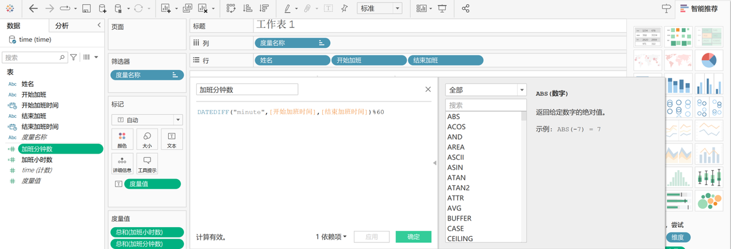Click the search magnifier in data pane
The height and width of the screenshot is (249, 731).
coord(63,57)
